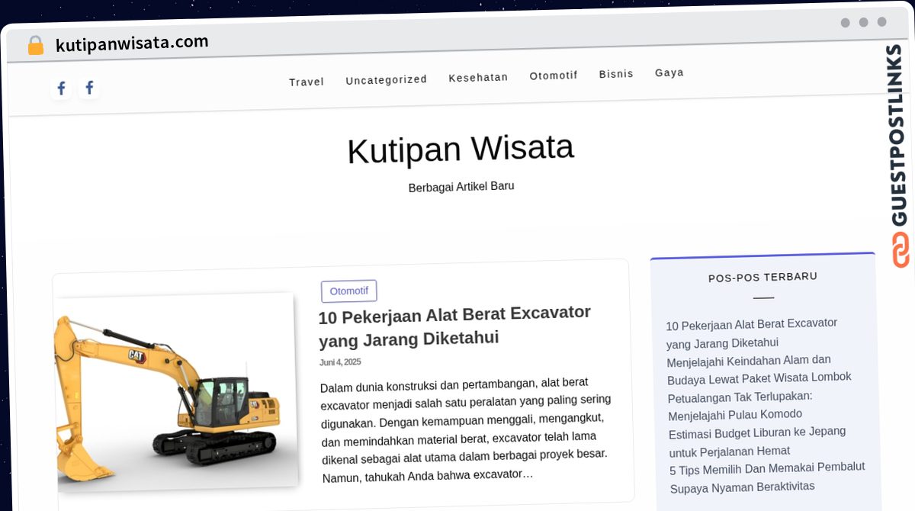The width and height of the screenshot is (915, 511).
Task: Go to the Kesehatan category
Action: pos(478,77)
